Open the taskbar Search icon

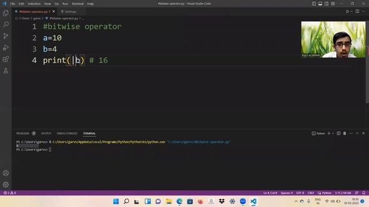[x=126, y=201]
